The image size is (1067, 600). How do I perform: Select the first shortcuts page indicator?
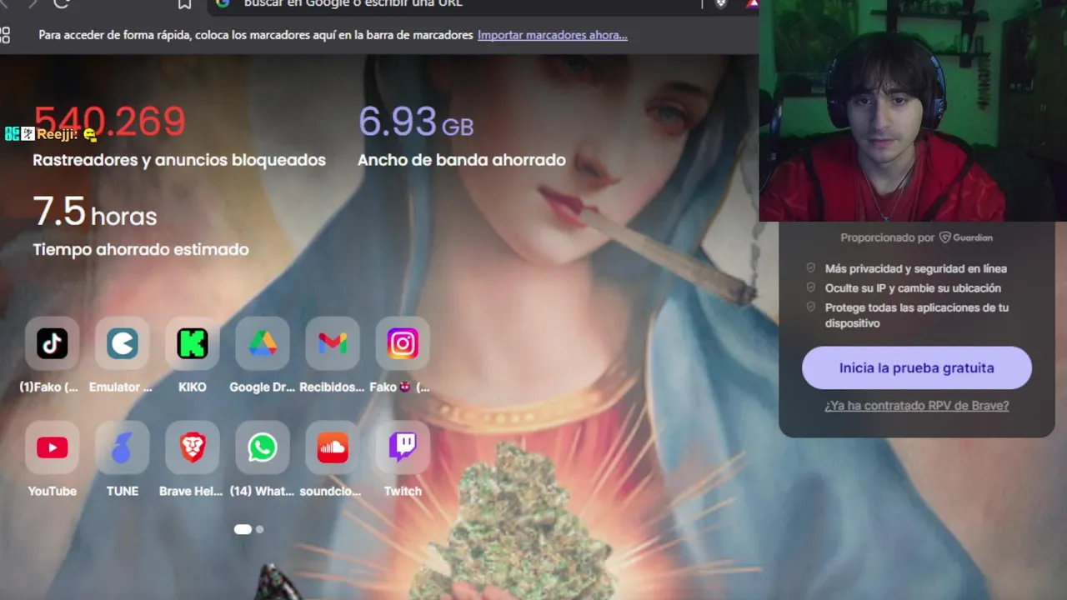(243, 529)
